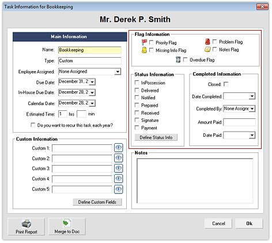The image size is (272, 243).
Task: Click the Custom 5 text field
Action: pos(82,189)
